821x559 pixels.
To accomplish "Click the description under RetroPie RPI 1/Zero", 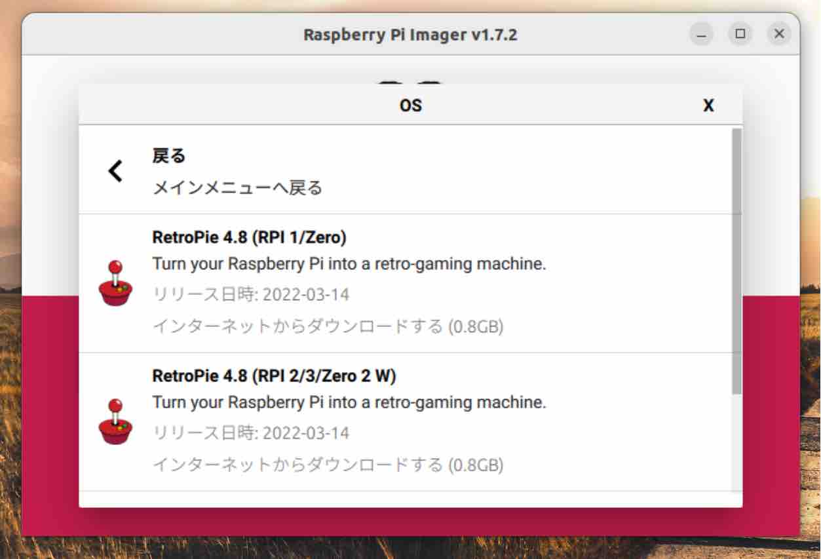I will pyautogui.click(x=349, y=264).
